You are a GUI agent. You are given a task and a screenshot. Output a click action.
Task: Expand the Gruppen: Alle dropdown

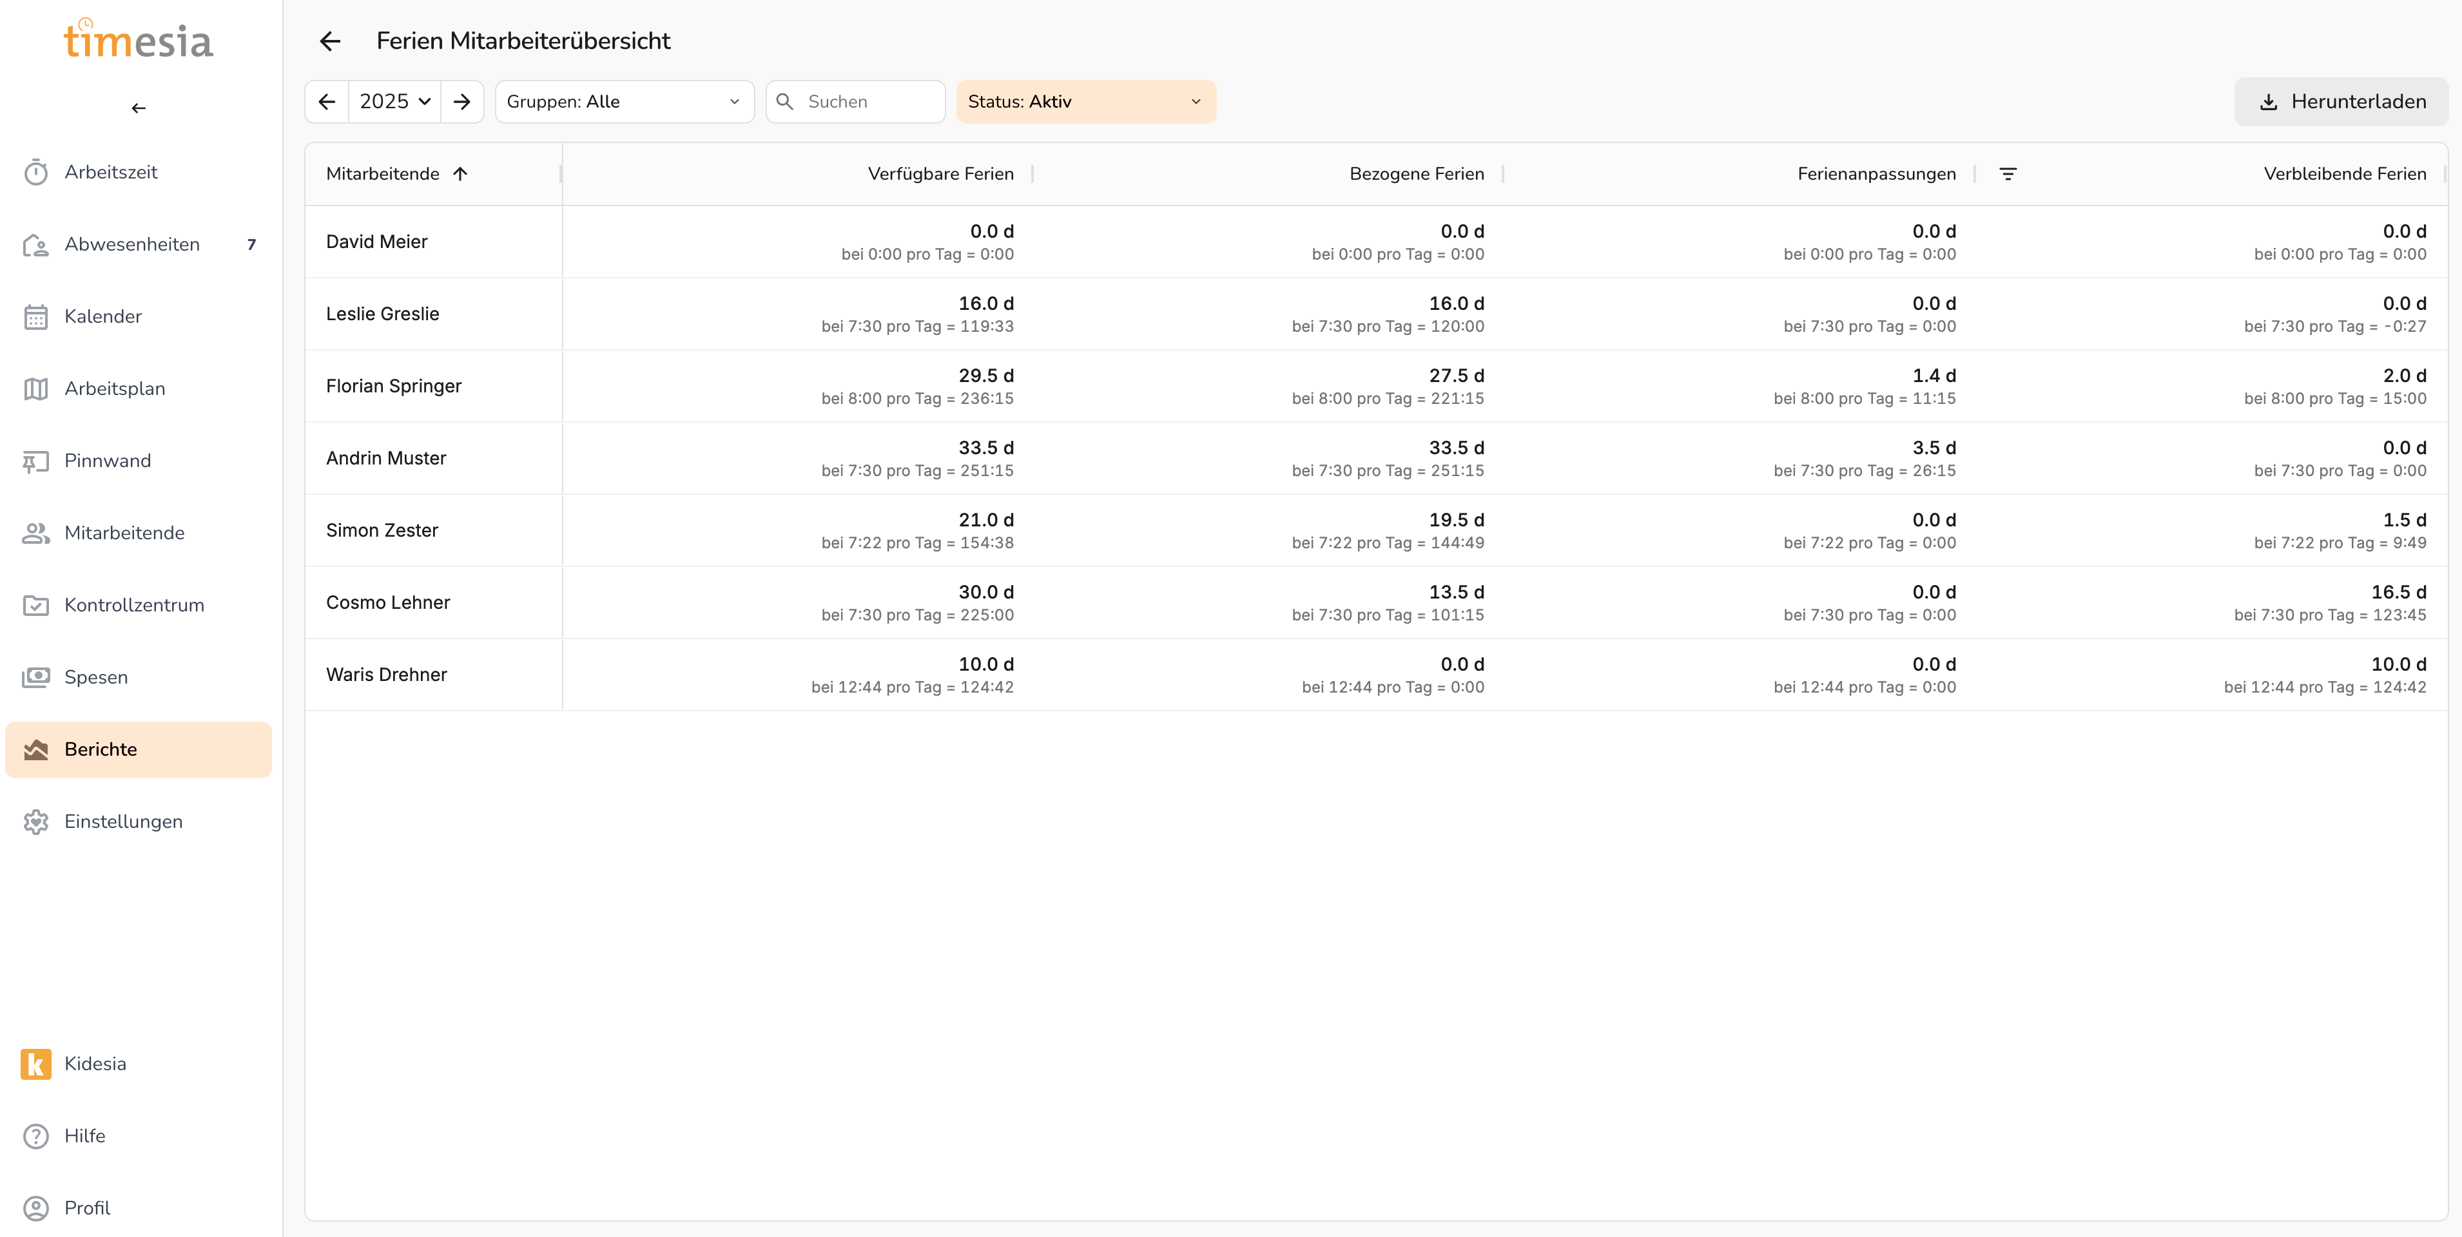(624, 101)
